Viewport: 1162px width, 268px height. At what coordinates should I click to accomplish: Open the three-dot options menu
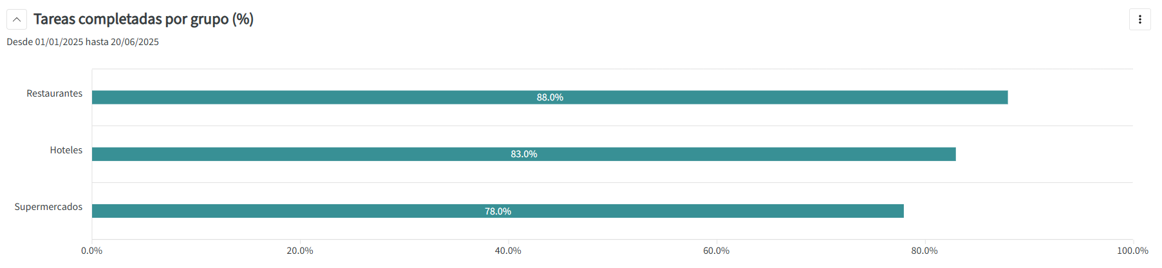(x=1139, y=19)
